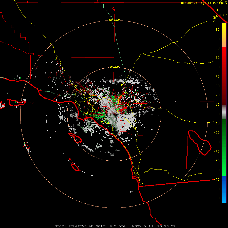This screenshot has height=228, width=228.
Task: Click the 30 value on color scale
Action: click(x=218, y=86)
